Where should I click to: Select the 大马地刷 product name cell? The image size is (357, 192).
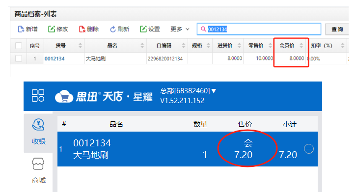(x=115, y=59)
